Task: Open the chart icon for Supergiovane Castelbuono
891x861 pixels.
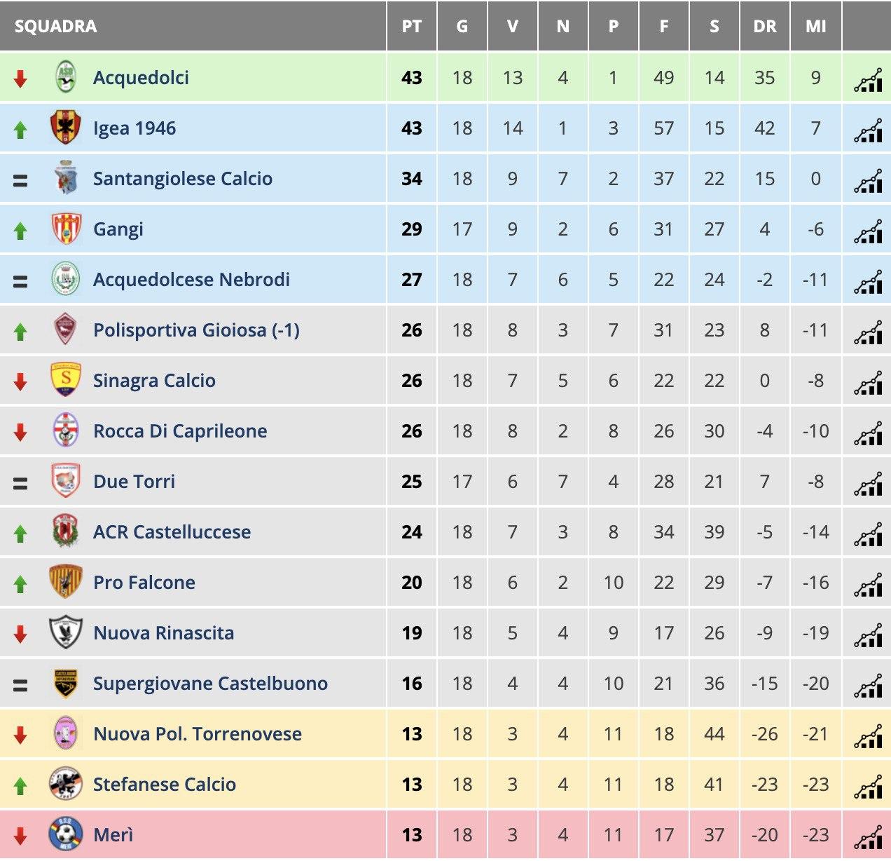Action: tap(868, 685)
